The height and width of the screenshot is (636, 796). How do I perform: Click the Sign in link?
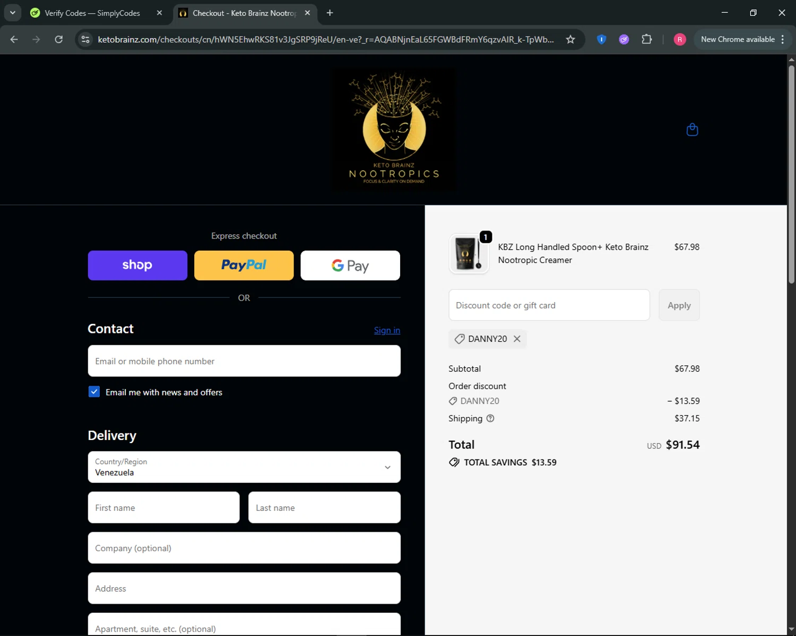[x=387, y=330]
